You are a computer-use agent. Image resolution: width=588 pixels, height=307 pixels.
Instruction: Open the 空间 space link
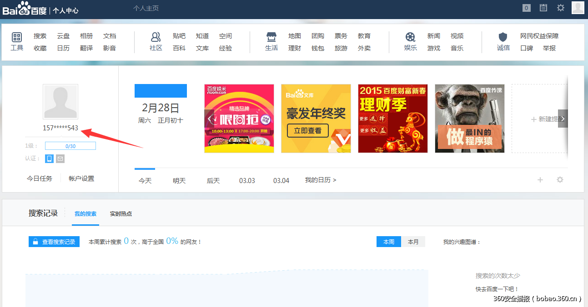coord(226,36)
